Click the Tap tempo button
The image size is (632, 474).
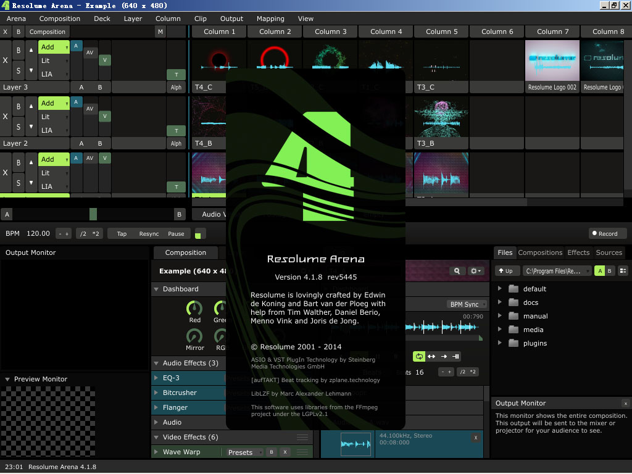click(122, 234)
